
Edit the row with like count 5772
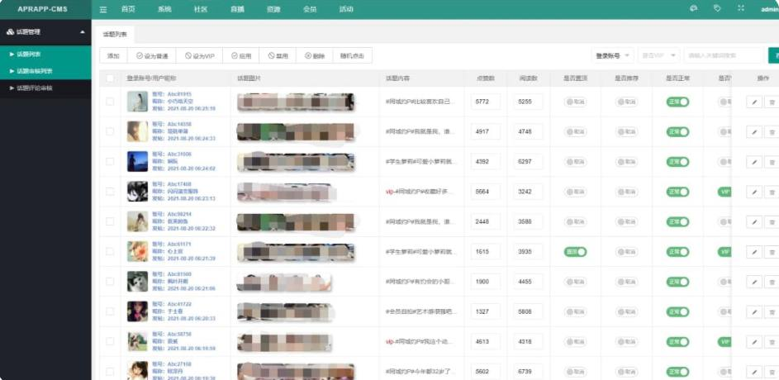[754, 102]
